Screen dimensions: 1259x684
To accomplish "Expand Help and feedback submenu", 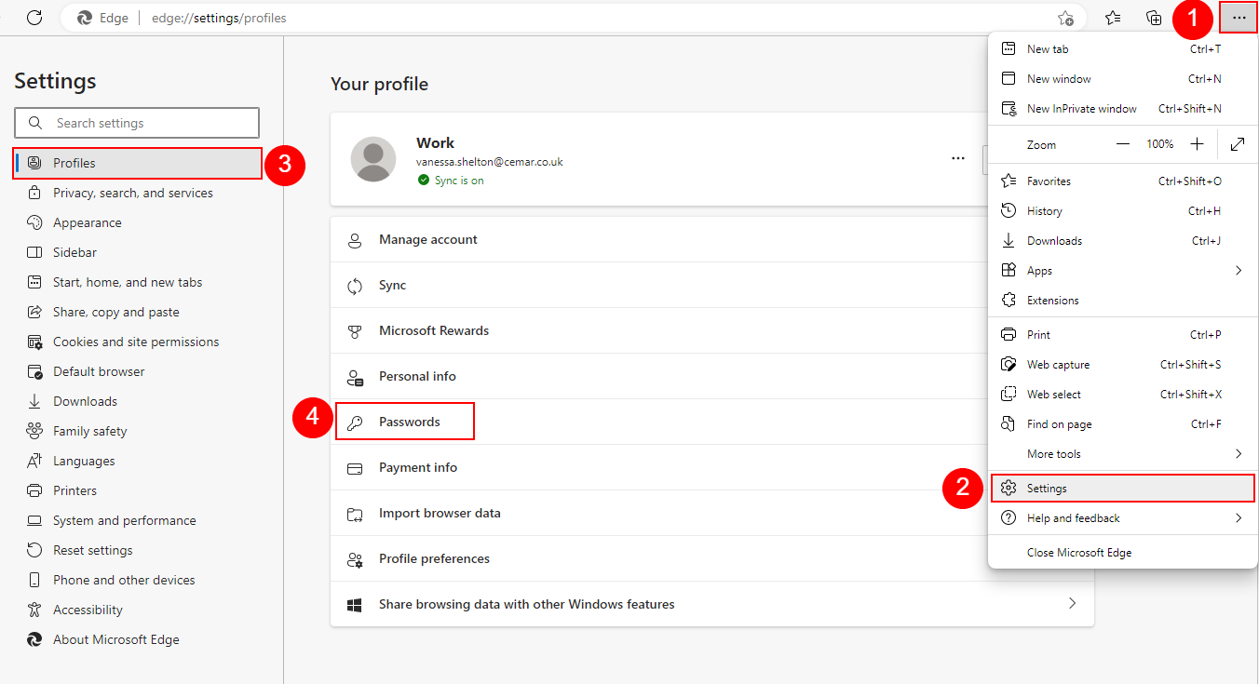I will pyautogui.click(x=1239, y=518).
